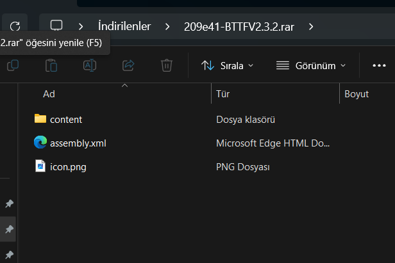Open the Sırala sort dropdown
The height and width of the screenshot is (263, 395).
point(227,65)
